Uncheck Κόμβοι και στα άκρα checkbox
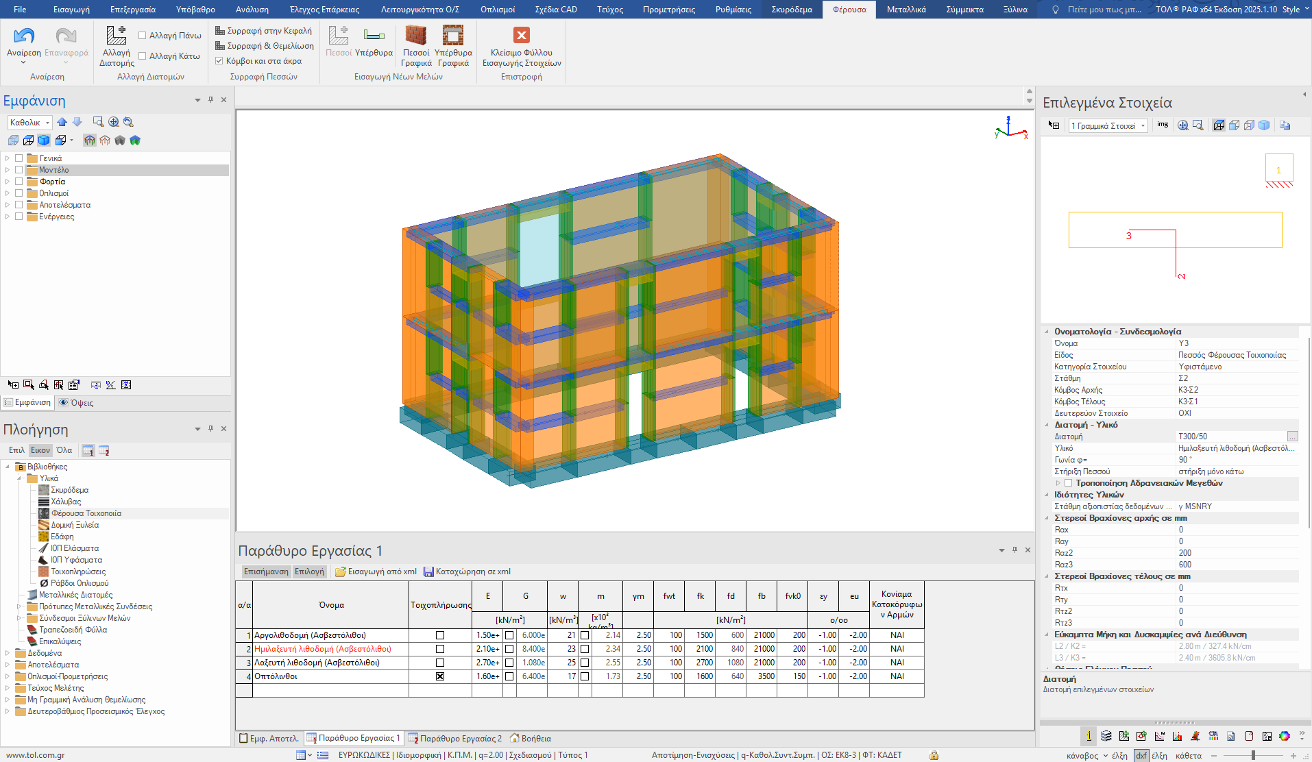The width and height of the screenshot is (1312, 762). [219, 61]
